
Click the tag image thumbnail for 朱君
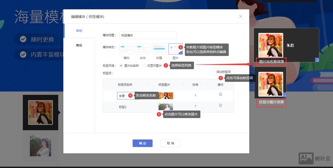[x=166, y=96]
